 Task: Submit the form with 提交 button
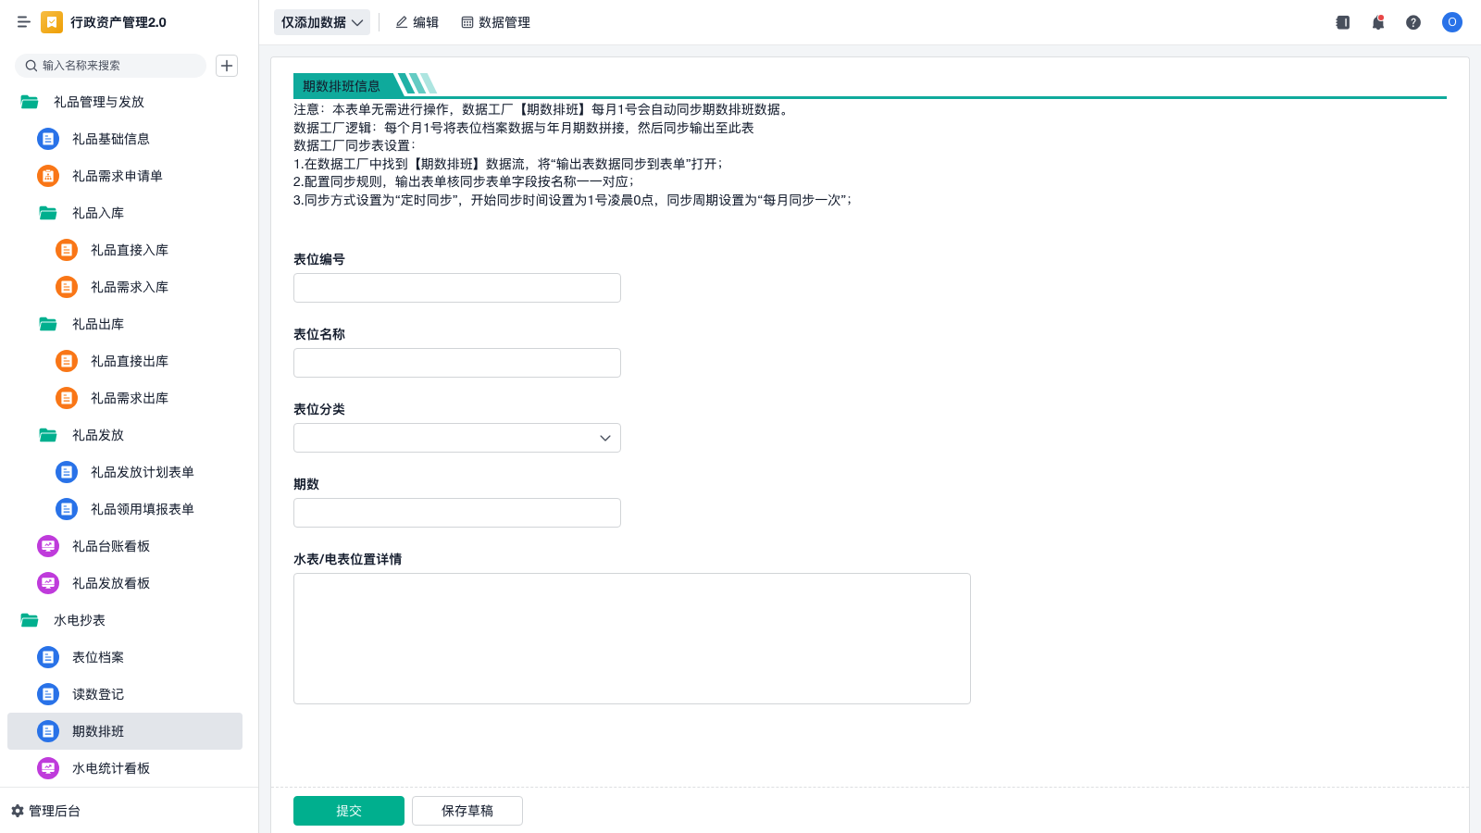coord(348,811)
